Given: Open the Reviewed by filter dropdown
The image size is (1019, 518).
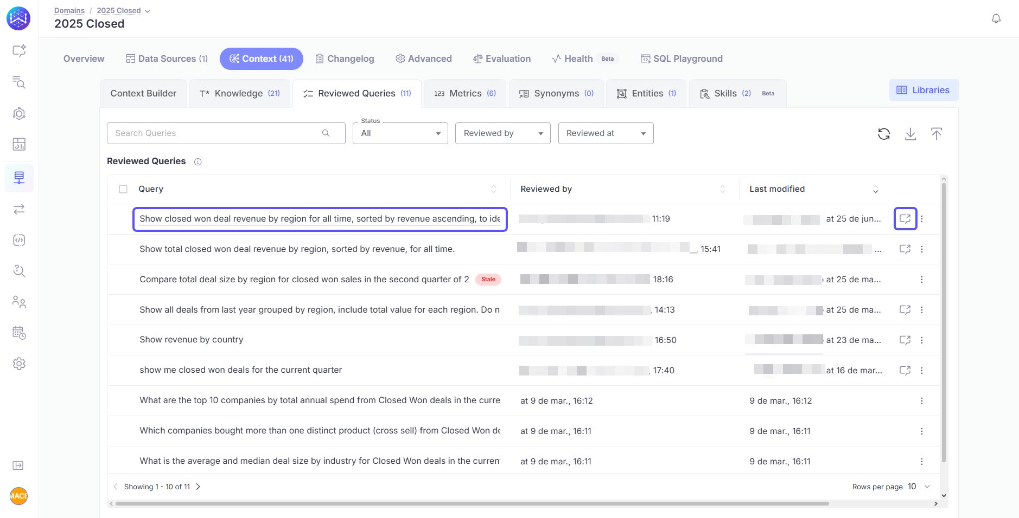Looking at the screenshot, I should click(503, 133).
